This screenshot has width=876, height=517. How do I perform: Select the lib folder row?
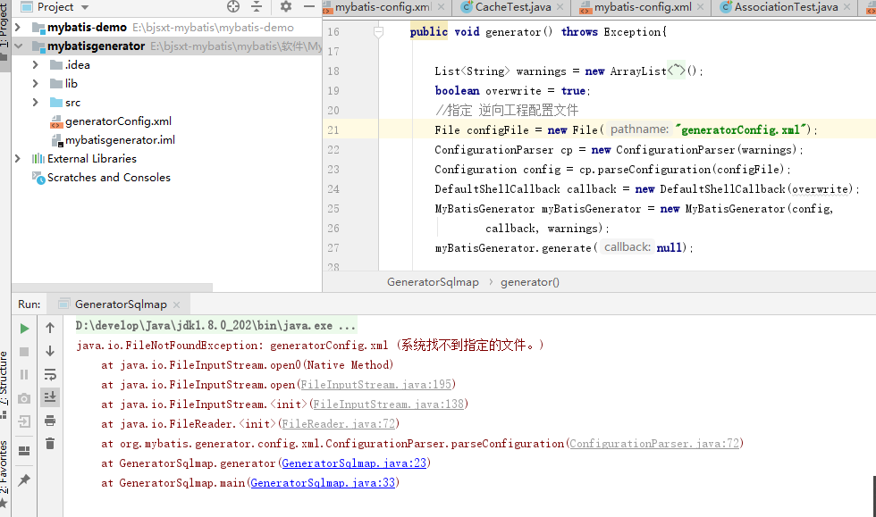coord(167,83)
